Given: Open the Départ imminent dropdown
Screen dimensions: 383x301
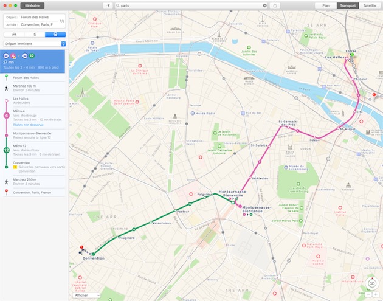Looking at the screenshot, I should click(35, 44).
